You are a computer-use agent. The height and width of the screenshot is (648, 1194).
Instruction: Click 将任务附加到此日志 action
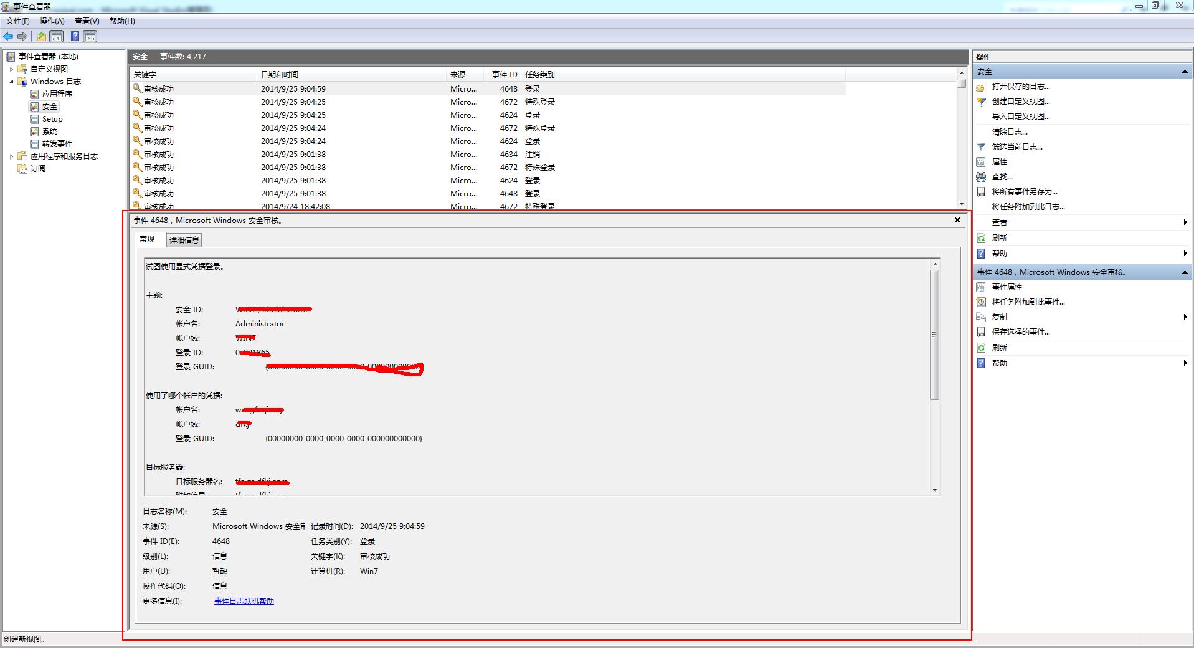(1028, 207)
